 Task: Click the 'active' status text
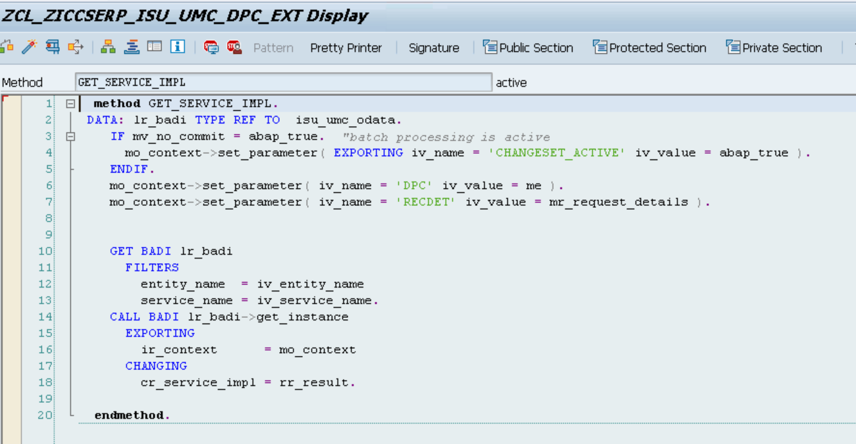pos(511,83)
